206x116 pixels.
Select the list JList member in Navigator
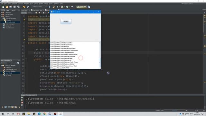(x=8, y=75)
